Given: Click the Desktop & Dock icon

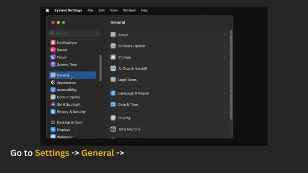Looking at the screenshot, I should [x=53, y=123].
